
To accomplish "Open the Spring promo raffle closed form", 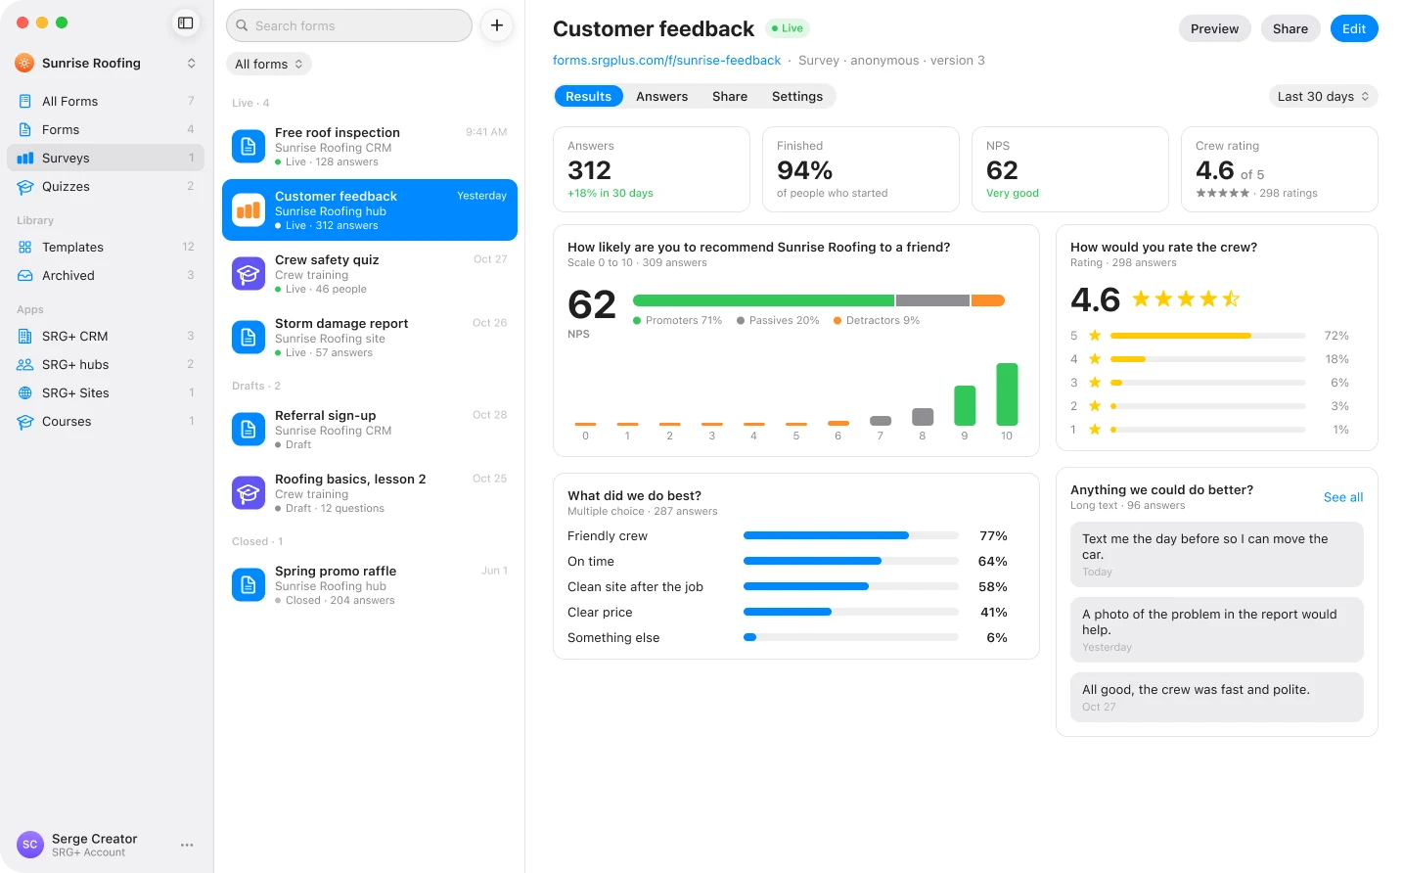I will [370, 585].
